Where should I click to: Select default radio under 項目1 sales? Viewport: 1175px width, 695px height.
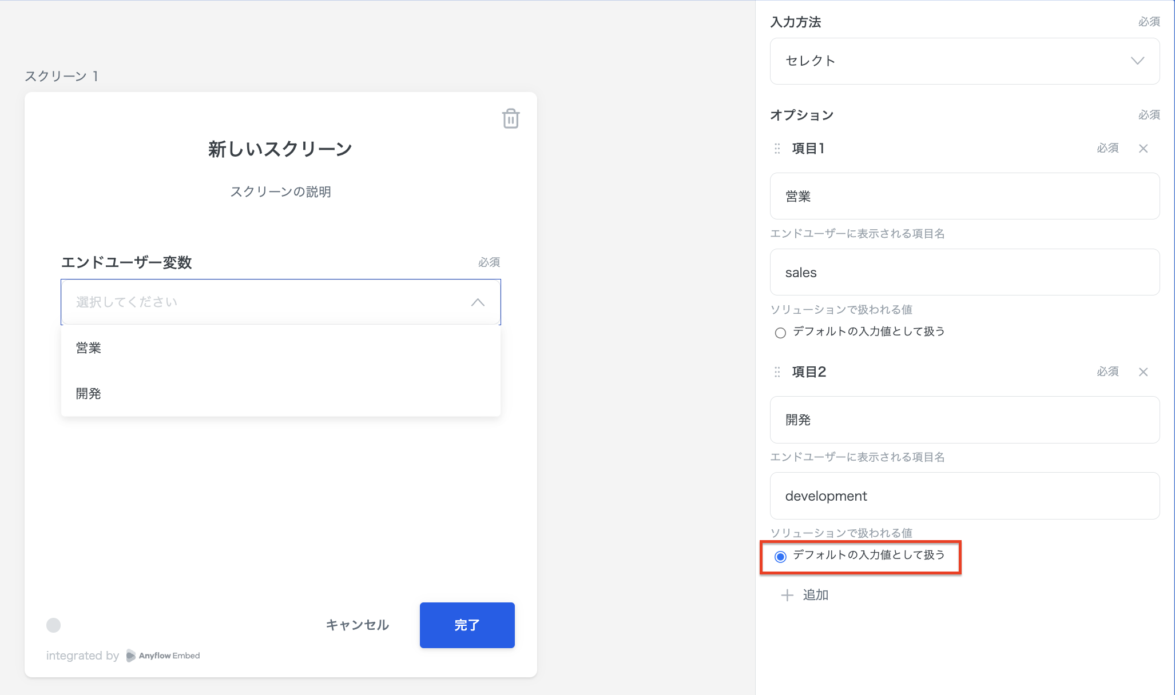780,333
